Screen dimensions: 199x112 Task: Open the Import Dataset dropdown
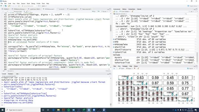point(125,12)
